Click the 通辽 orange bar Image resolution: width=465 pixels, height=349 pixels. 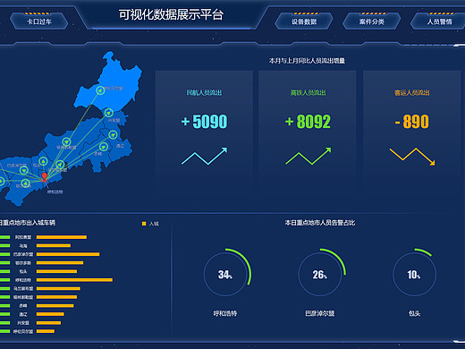click(50, 314)
